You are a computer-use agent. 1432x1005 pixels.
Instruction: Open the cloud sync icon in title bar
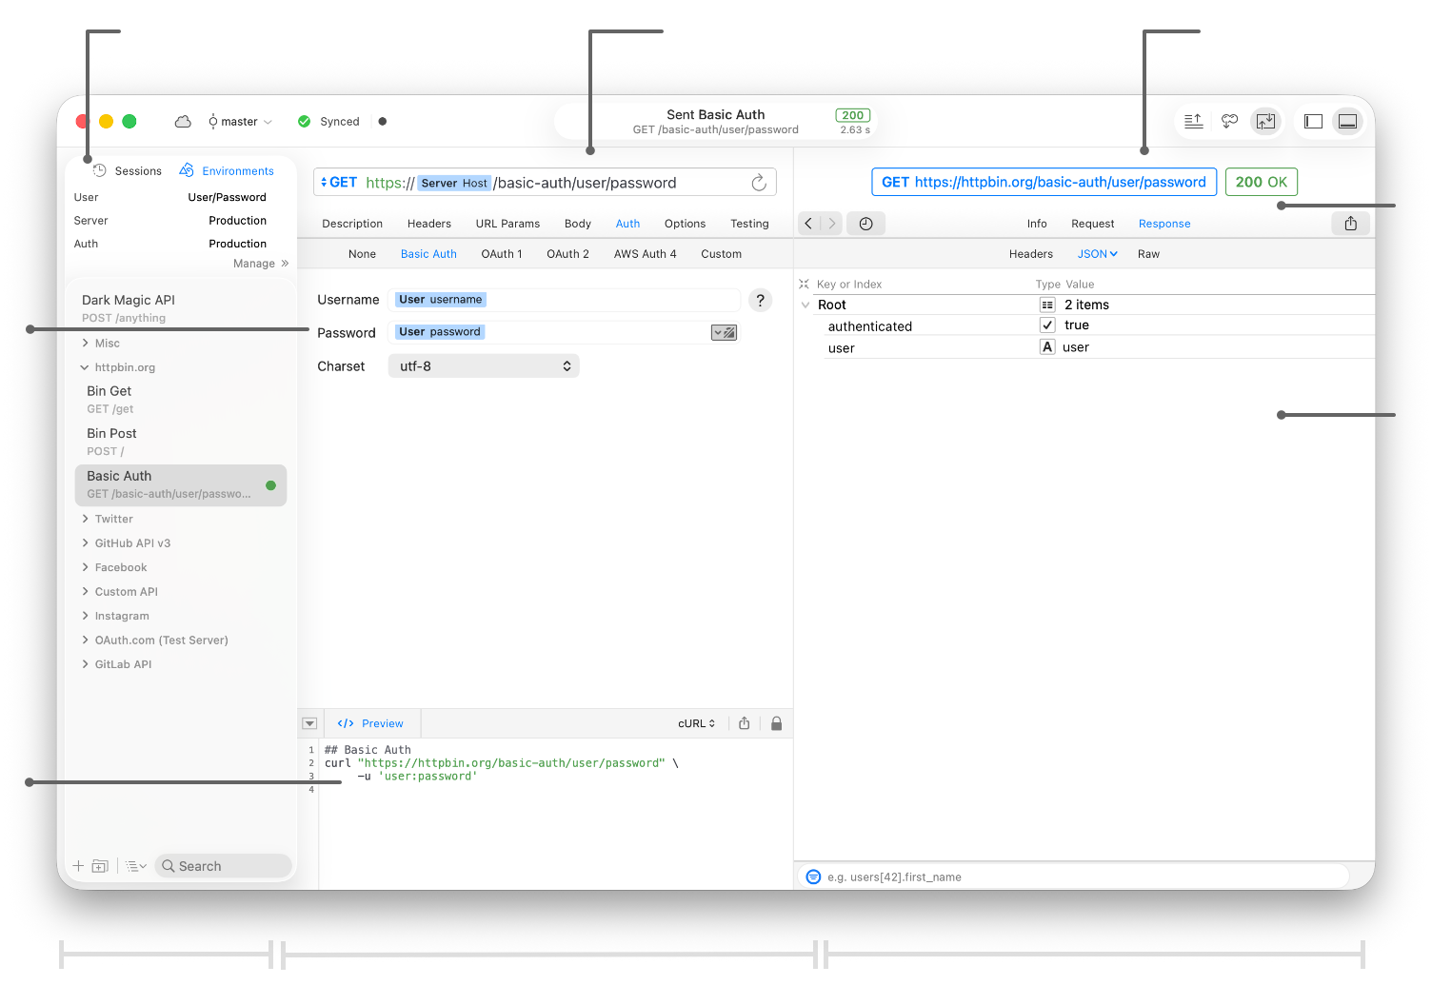pyautogui.click(x=183, y=122)
